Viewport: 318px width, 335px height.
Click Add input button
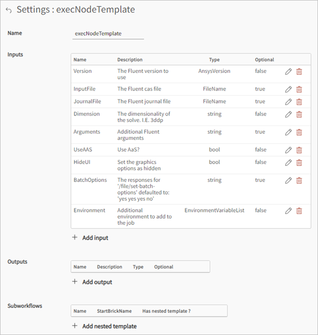point(90,237)
